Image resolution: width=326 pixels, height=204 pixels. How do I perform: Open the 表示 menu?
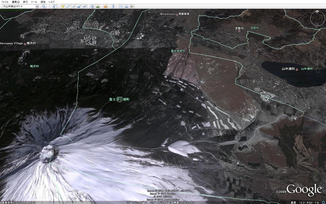tap(25, 2)
